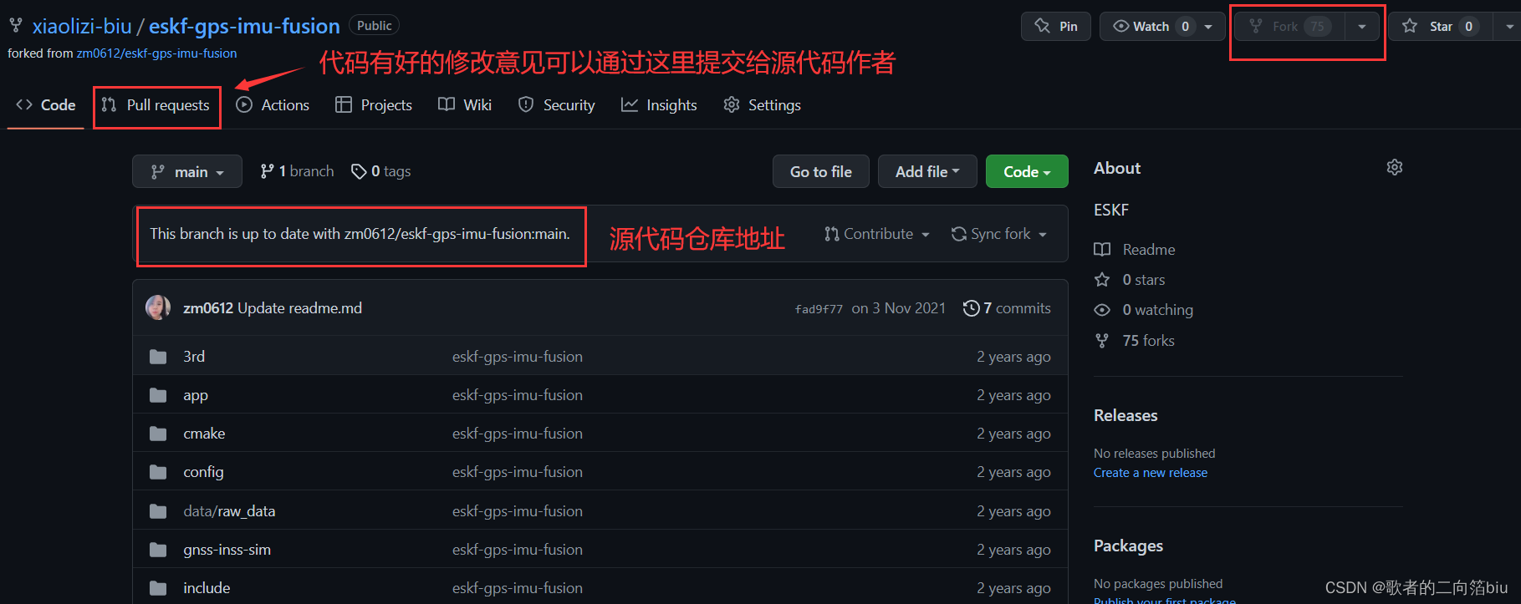Click the folder icon beside data/raw_data
Viewport: 1521px width, 604px height.
pyautogui.click(x=158, y=511)
